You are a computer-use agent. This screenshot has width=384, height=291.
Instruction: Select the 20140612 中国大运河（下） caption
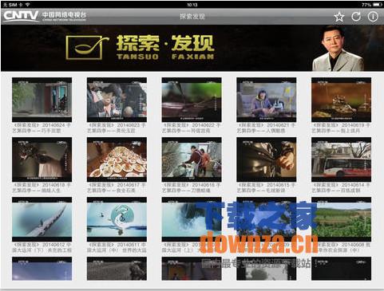[42, 247]
